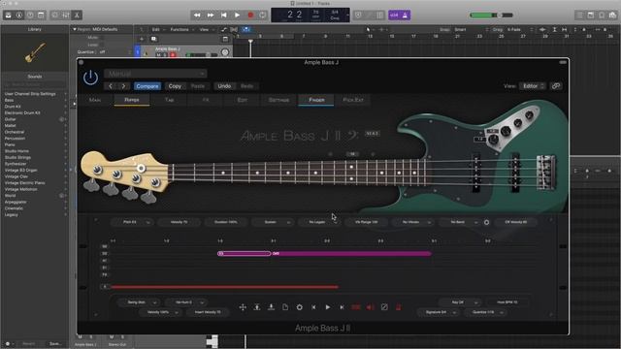This screenshot has height=349, width=621.
Task: Click the Copy button
Action: pyautogui.click(x=175, y=86)
